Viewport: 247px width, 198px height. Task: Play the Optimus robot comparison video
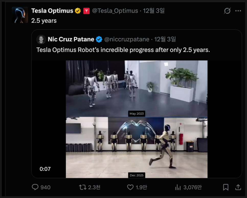point(137,119)
